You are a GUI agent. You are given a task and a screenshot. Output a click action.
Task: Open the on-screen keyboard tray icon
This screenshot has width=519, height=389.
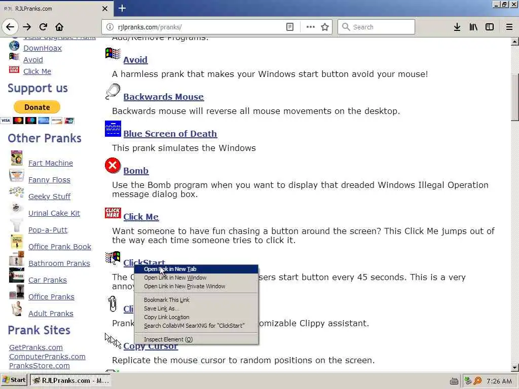[454, 381]
